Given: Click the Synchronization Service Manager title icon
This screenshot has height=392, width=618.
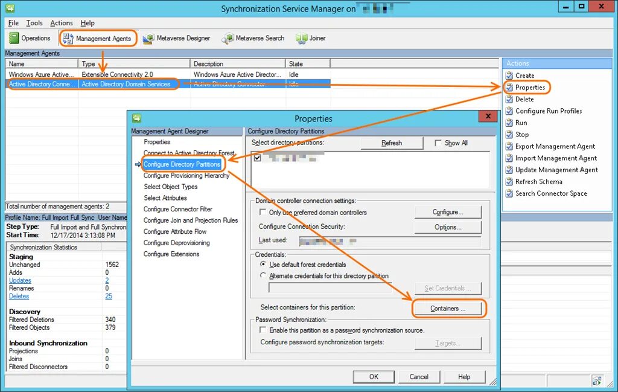Looking at the screenshot, I should point(10,7).
